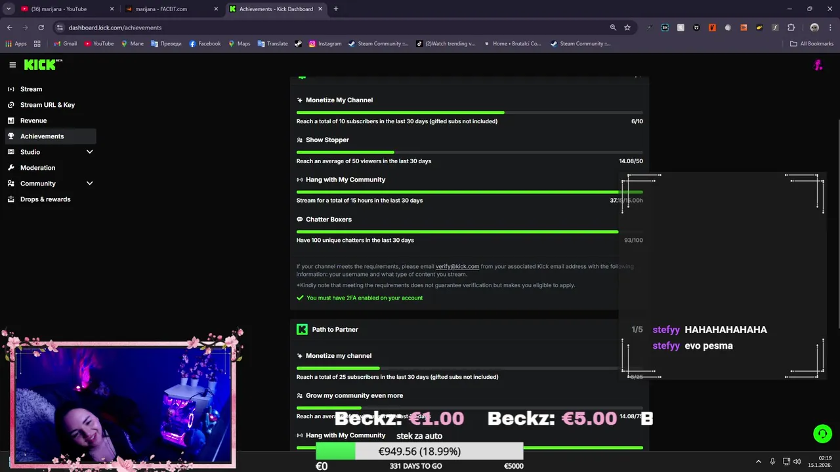Open Facebook bookmark
Image resolution: width=840 pixels, height=472 pixels.
click(x=205, y=44)
